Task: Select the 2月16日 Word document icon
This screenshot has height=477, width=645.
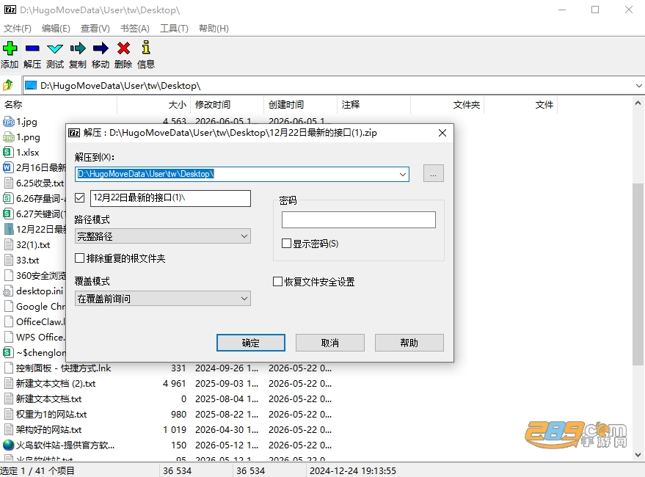Action: pyautogui.click(x=8, y=167)
